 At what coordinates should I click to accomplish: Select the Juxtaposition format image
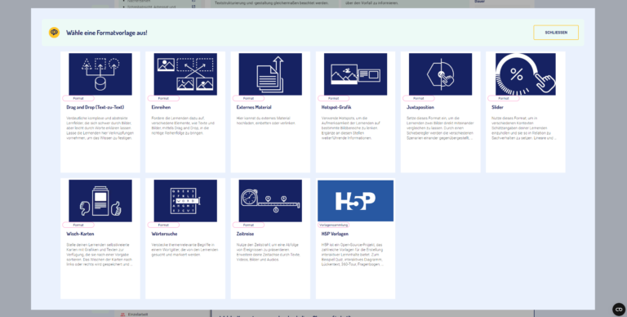440,74
